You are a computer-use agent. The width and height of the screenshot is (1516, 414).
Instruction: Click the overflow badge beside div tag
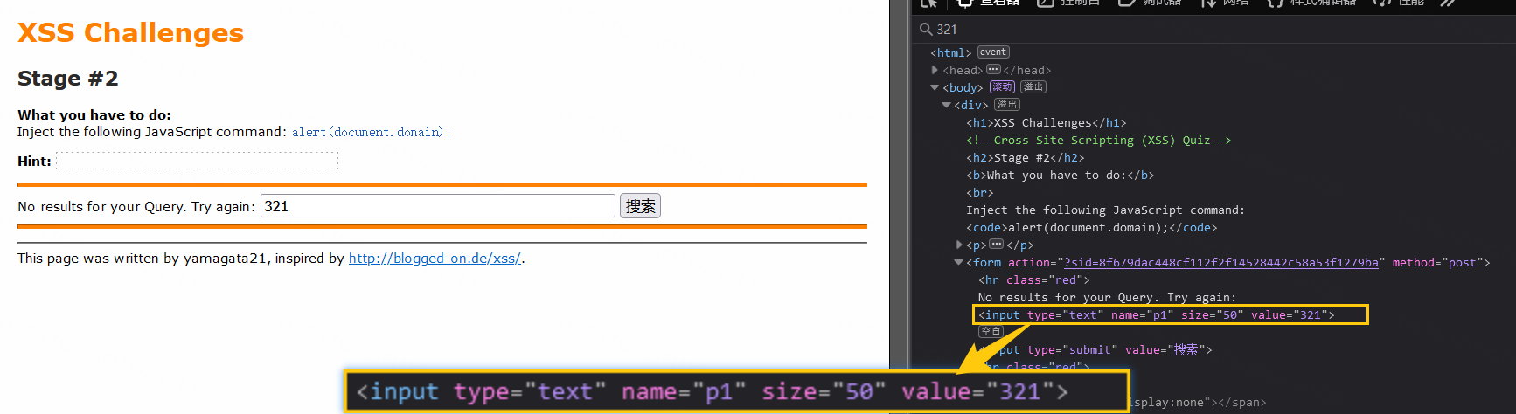click(1007, 105)
